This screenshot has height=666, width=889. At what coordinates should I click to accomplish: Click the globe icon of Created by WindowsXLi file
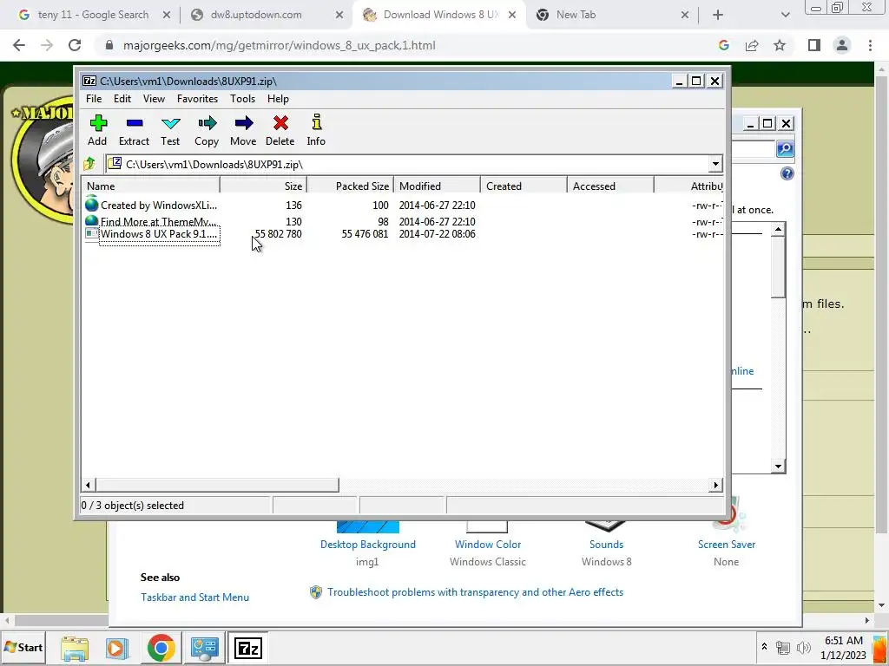point(91,204)
